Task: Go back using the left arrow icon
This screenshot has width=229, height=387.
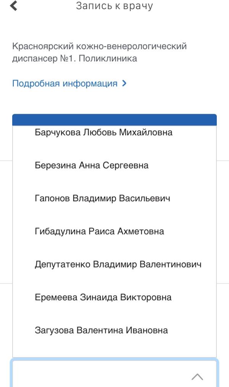Action: [14, 6]
